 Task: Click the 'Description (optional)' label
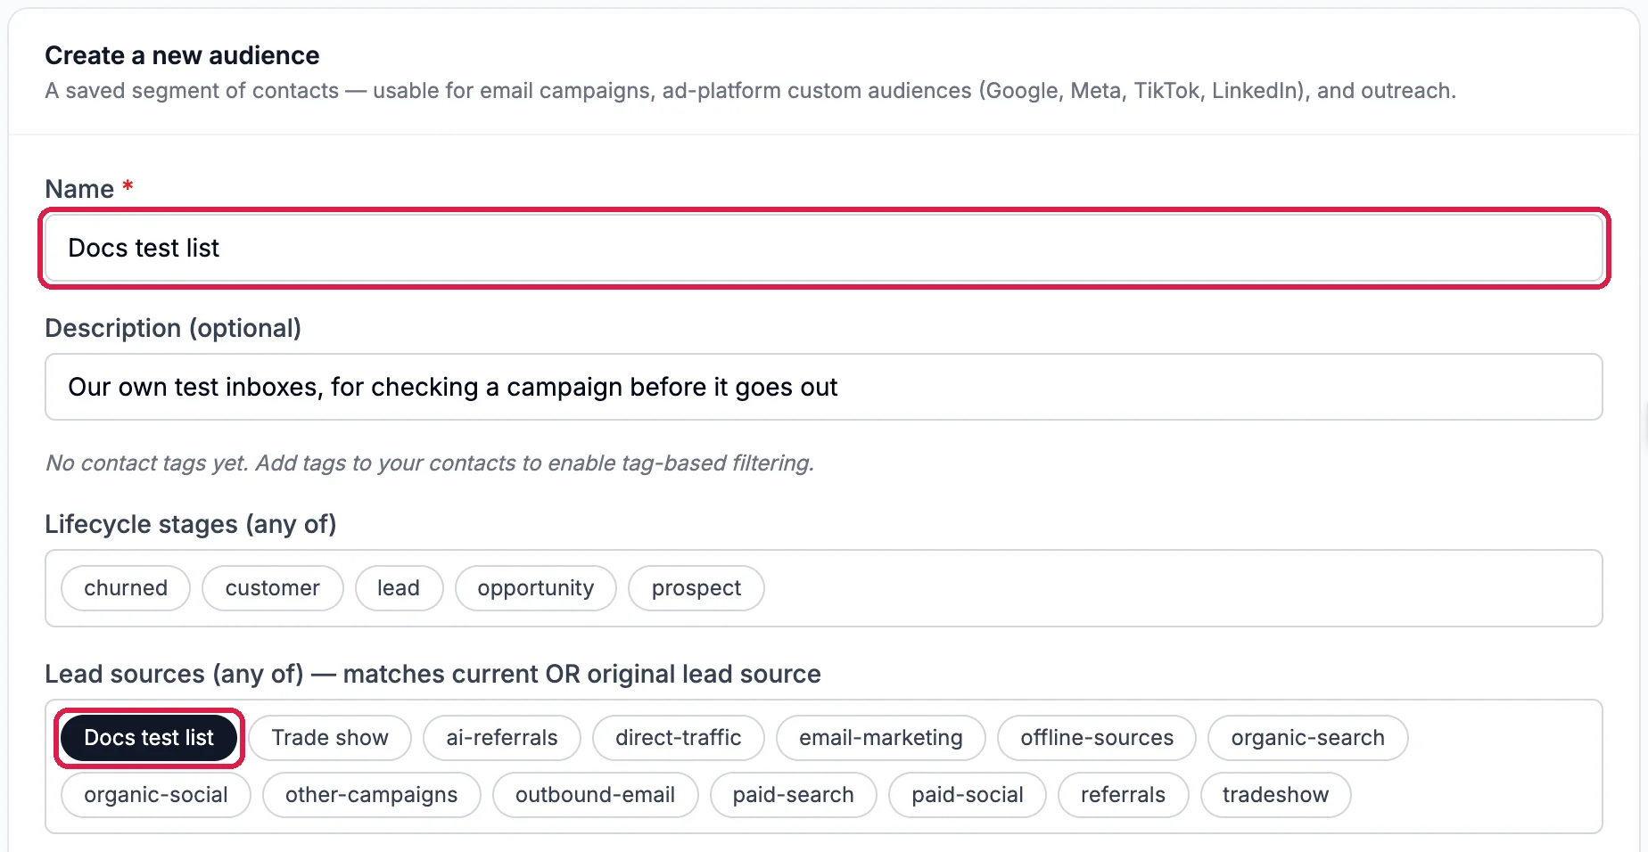click(173, 328)
